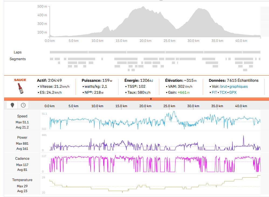Select the second lap bar in Laps row
269x197 pixels.
(x=107, y=52)
